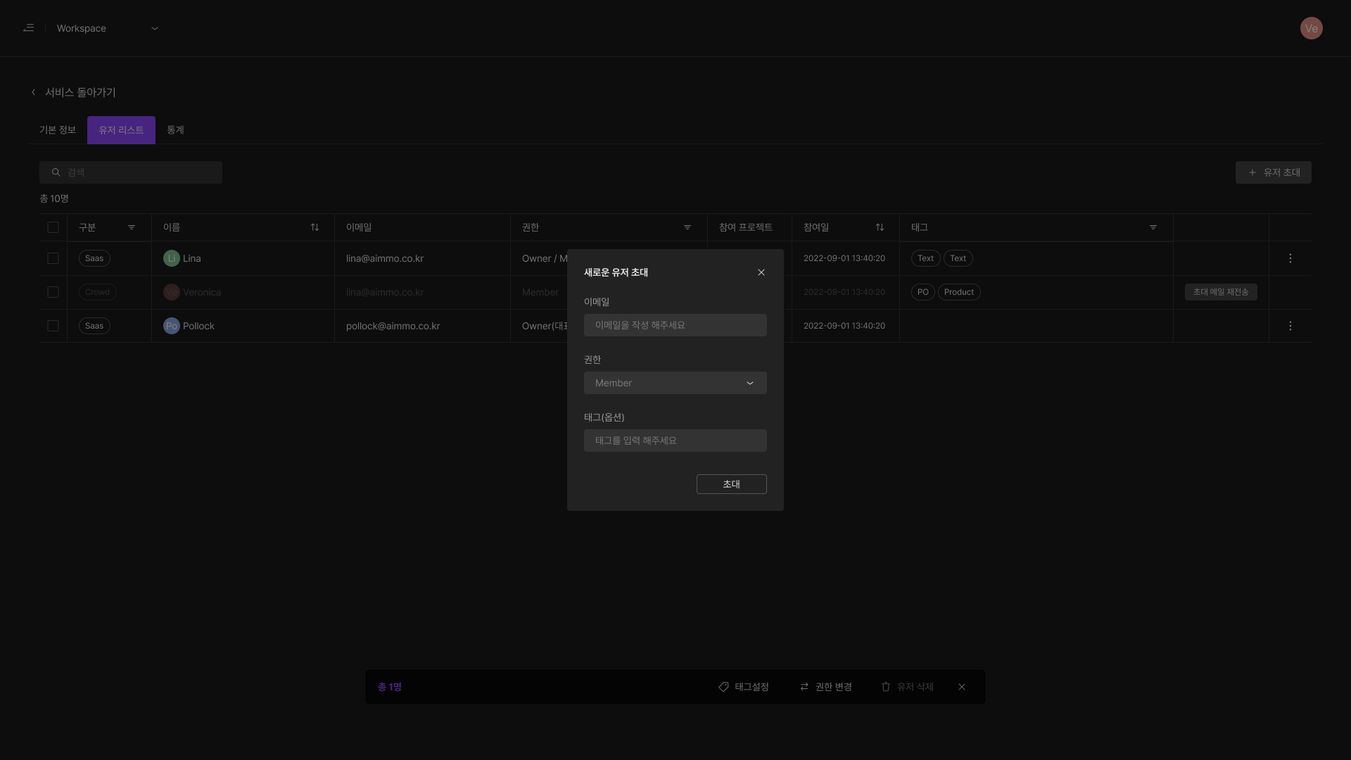Click Lina's green avatar icon
This screenshot has height=760, width=1351.
pyautogui.click(x=171, y=258)
